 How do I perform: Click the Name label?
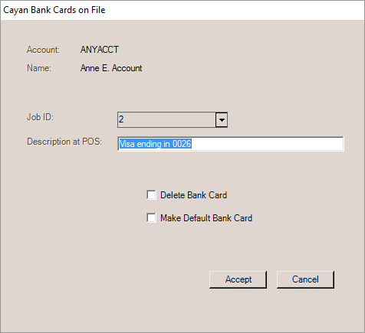39,68
